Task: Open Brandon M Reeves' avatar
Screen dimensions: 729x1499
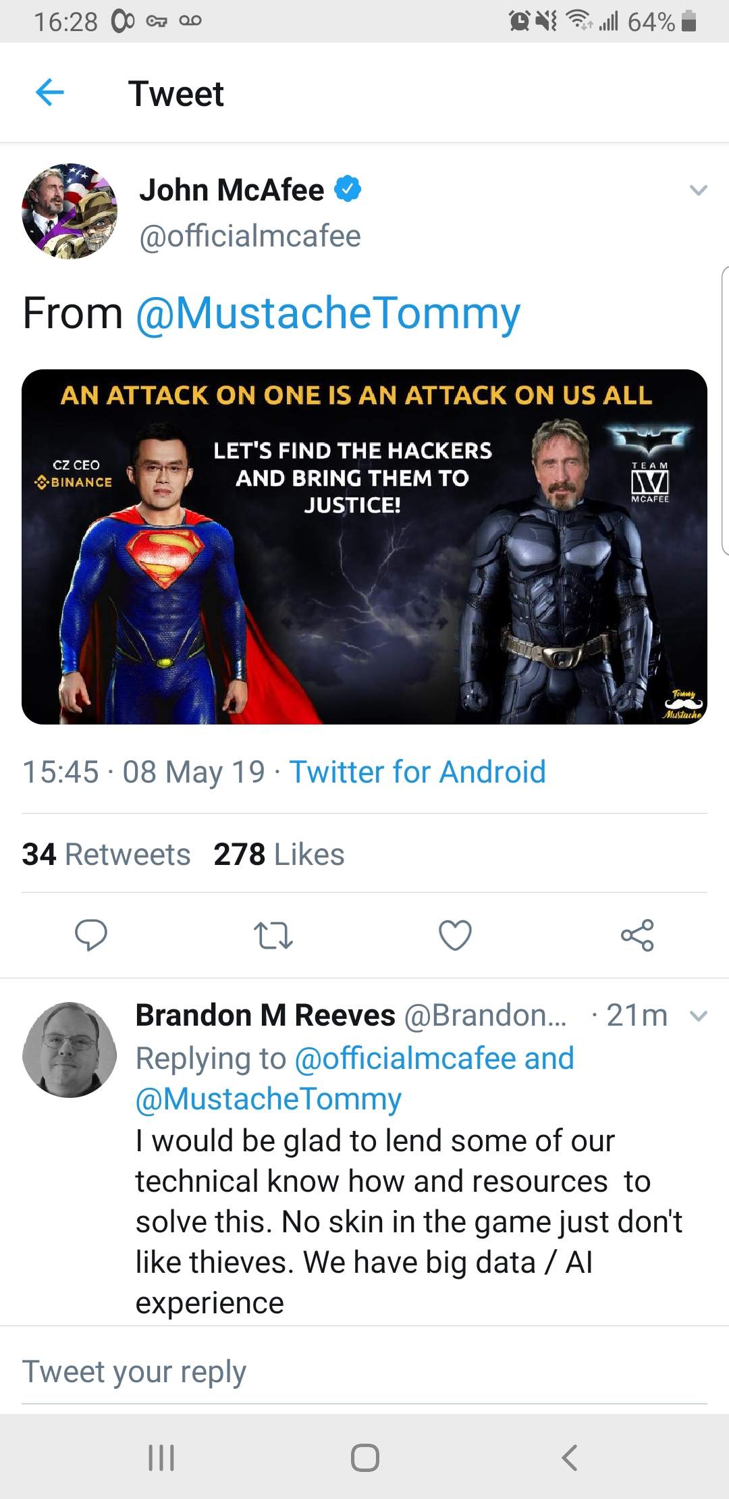Action: [70, 1050]
